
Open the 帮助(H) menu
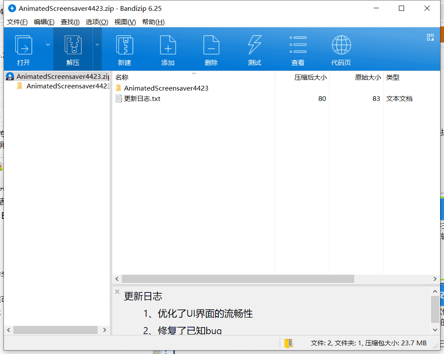153,22
